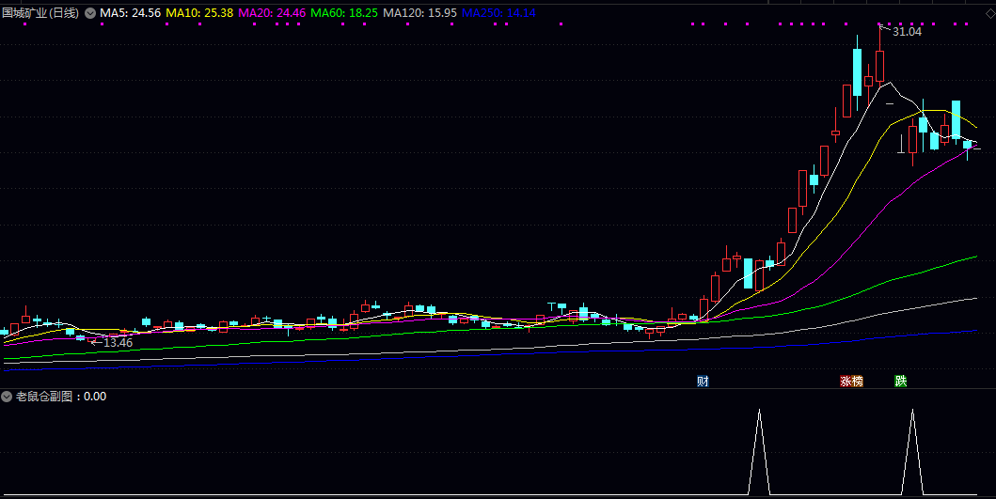Select the red candlestick at the 31.04 high
Viewport: 996px width, 499px height.
(880, 66)
